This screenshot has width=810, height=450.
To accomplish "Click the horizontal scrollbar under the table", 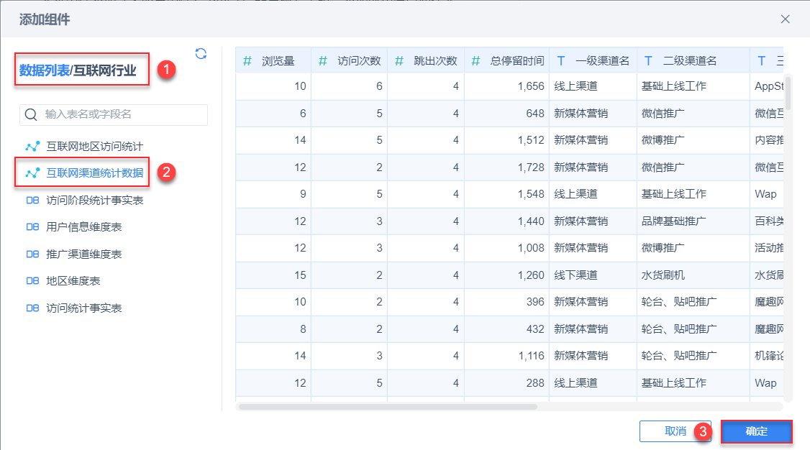I will [387, 406].
